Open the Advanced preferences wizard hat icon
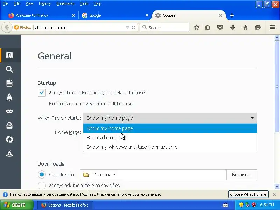This screenshot has width=280, height=210. pos(9,153)
